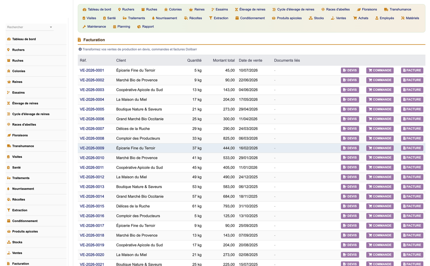The image size is (430, 266).
Task: Click the Santé icon in sidebar
Action: click(x=8, y=167)
